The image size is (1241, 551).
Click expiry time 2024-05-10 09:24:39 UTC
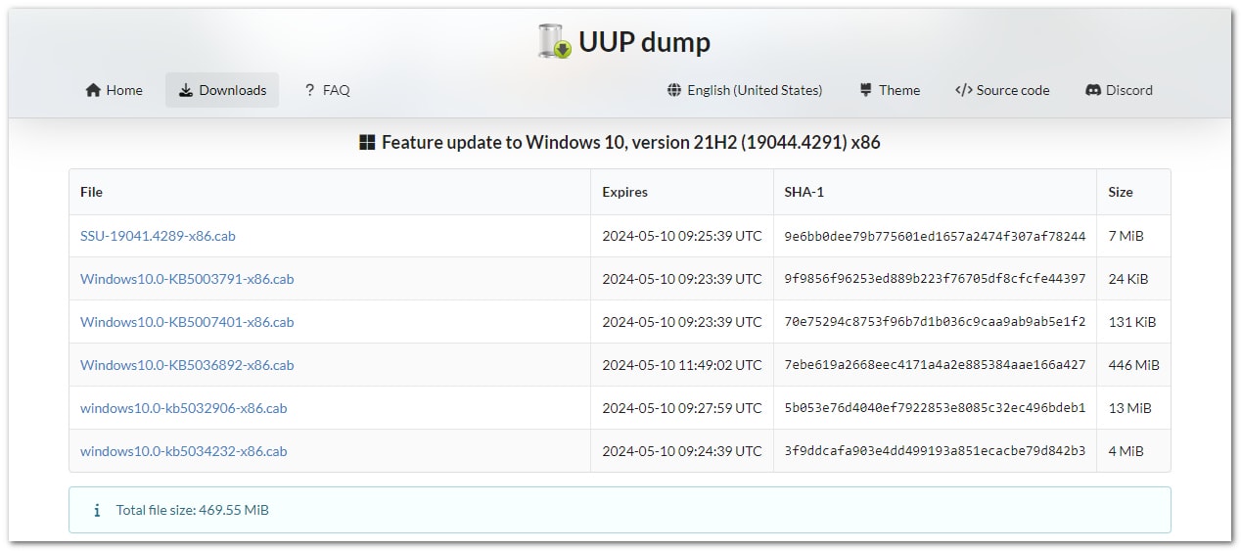pyautogui.click(x=682, y=451)
